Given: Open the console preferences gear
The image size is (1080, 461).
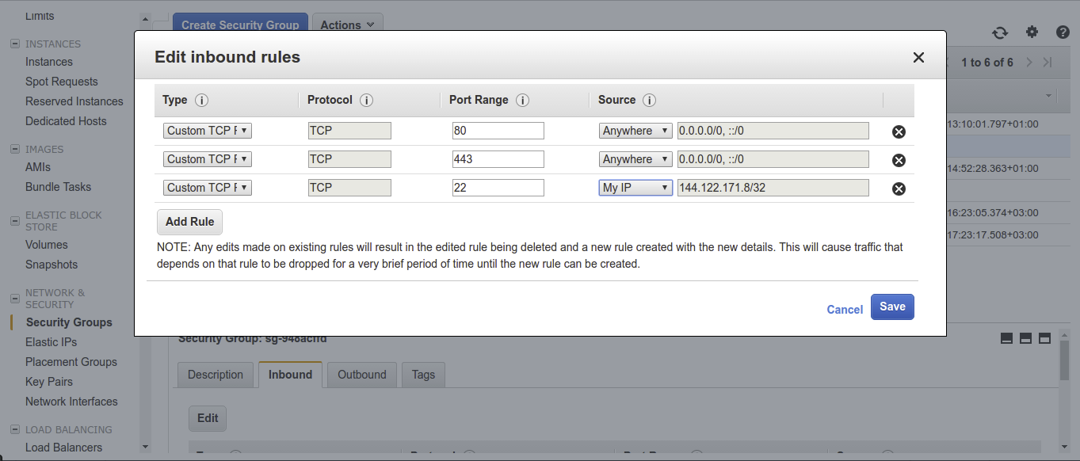Looking at the screenshot, I should (x=1032, y=32).
